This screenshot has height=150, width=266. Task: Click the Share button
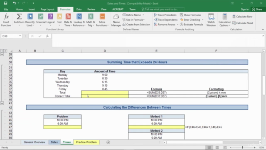(257, 9)
